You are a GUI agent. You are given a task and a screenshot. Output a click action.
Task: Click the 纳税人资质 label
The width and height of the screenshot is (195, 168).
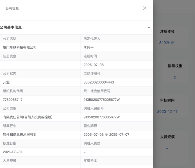pos(92,143)
